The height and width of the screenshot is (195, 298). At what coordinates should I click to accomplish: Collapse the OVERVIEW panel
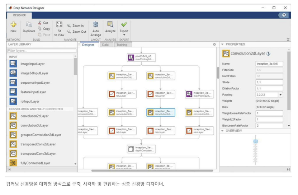(222, 131)
